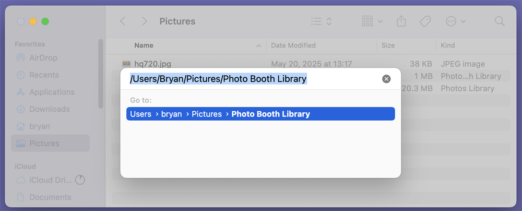This screenshot has height=211, width=522.
Task: Sort by the Kind column
Action: (448, 45)
